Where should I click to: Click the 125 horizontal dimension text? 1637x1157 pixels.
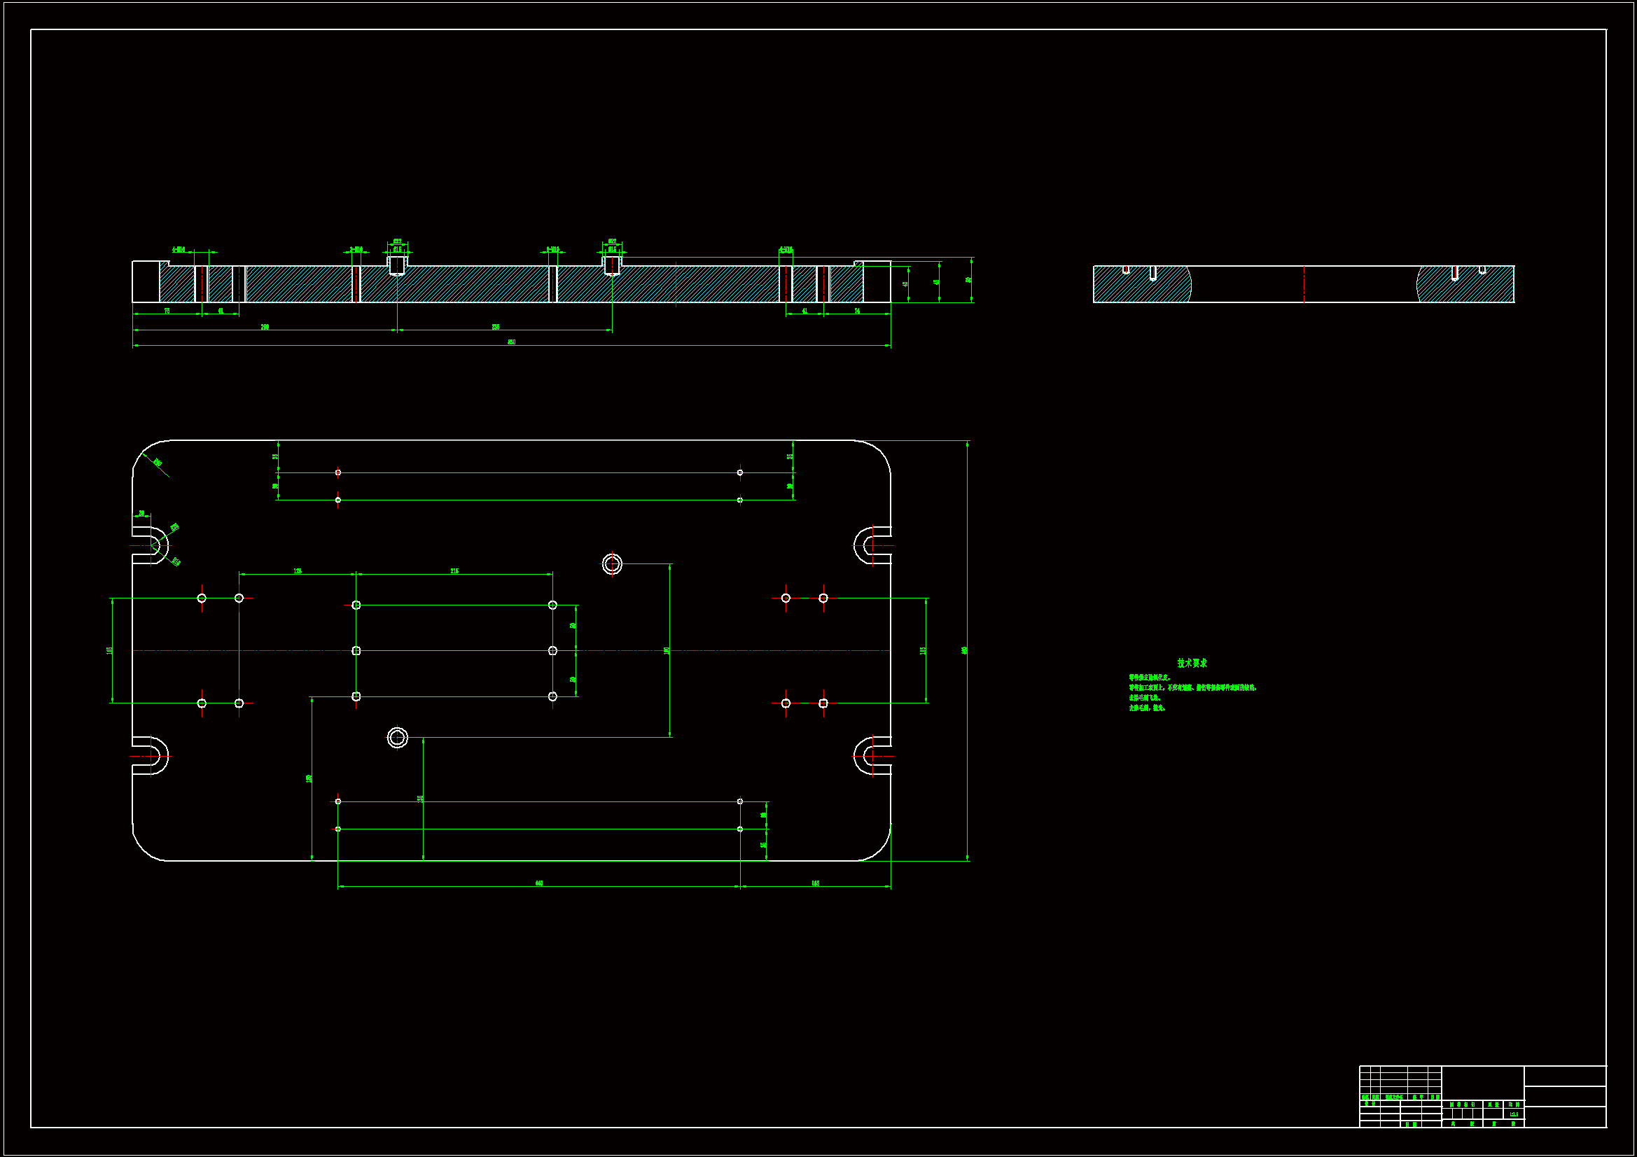click(x=298, y=571)
